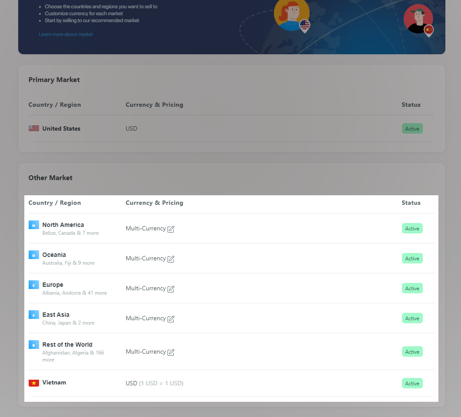This screenshot has width=461, height=417.
Task: Click the North America Multi-Currency label
Action: click(146, 229)
